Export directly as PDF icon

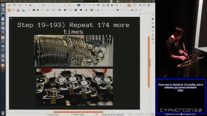tap(26, 5)
